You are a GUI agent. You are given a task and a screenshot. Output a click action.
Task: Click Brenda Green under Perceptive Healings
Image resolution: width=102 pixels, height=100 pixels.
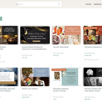pyautogui.click(x=58, y=97)
